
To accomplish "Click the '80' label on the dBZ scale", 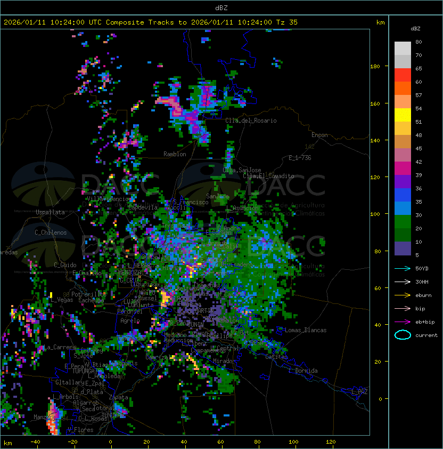I will pos(419,42).
